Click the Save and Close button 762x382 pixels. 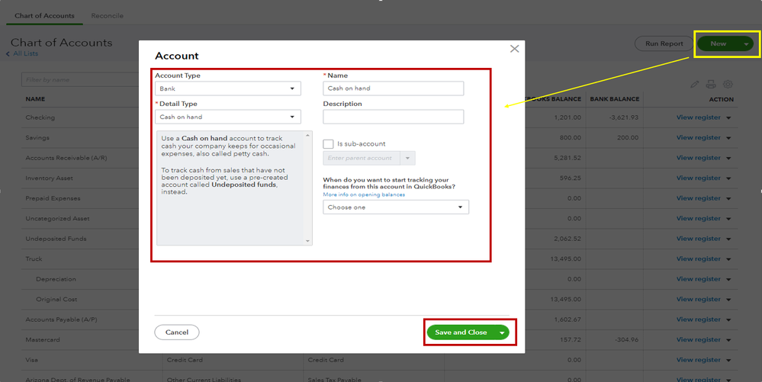pos(461,332)
